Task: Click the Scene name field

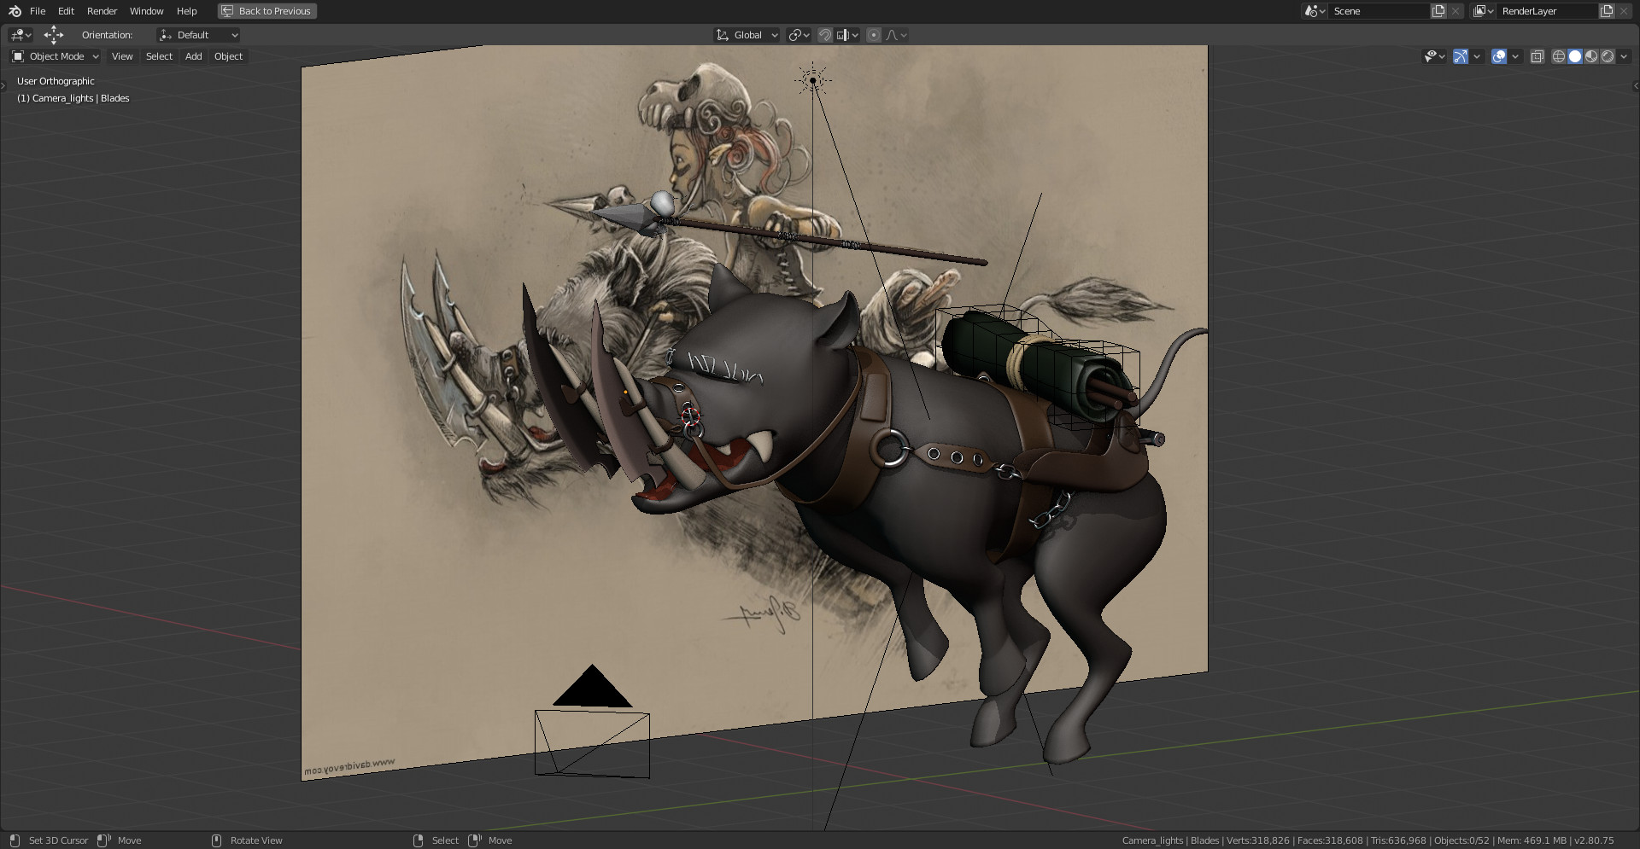Action: (1379, 11)
